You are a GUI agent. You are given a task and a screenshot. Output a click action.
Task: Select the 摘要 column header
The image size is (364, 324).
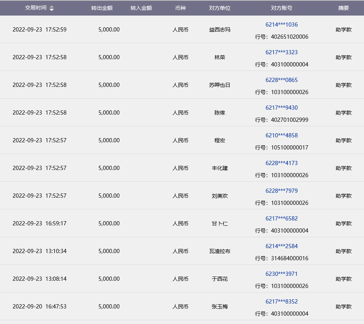pos(344,8)
